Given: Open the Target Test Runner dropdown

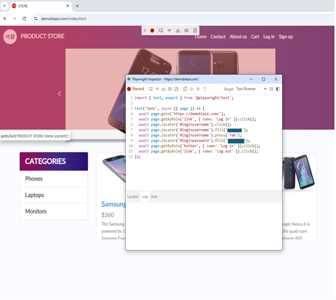Looking at the screenshot, I should point(251,89).
